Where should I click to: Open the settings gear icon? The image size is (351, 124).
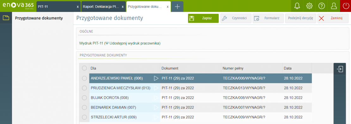pyautogui.click(x=309, y=6)
